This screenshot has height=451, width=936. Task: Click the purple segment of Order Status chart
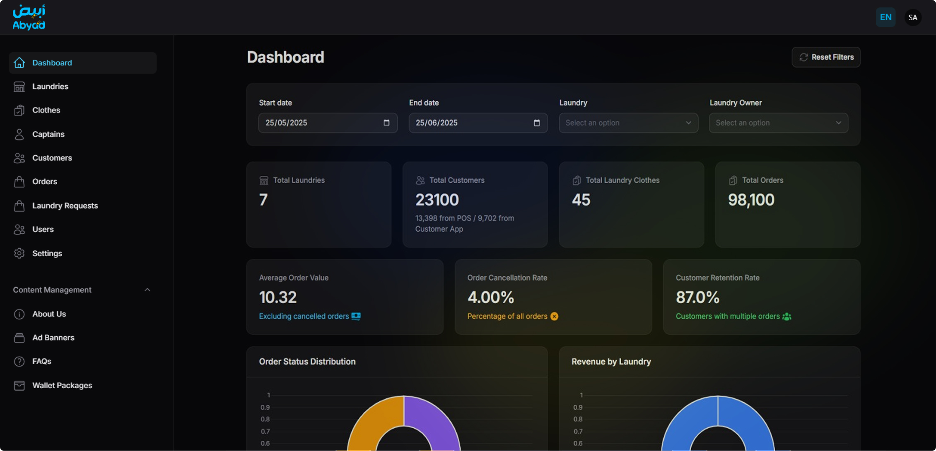(x=437, y=424)
